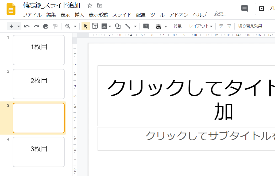Select the line tool

click(x=128, y=26)
